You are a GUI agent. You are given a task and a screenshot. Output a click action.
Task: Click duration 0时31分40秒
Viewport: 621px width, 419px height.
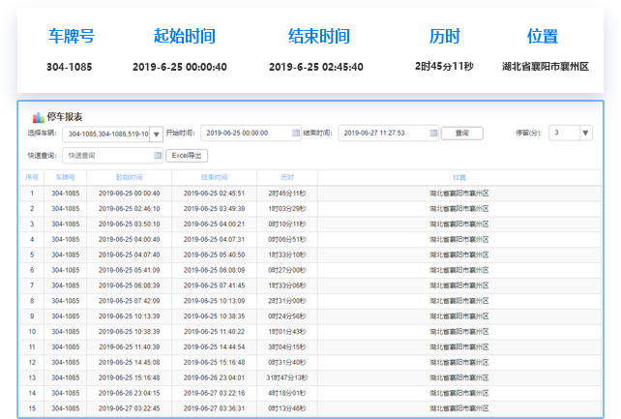[287, 362]
